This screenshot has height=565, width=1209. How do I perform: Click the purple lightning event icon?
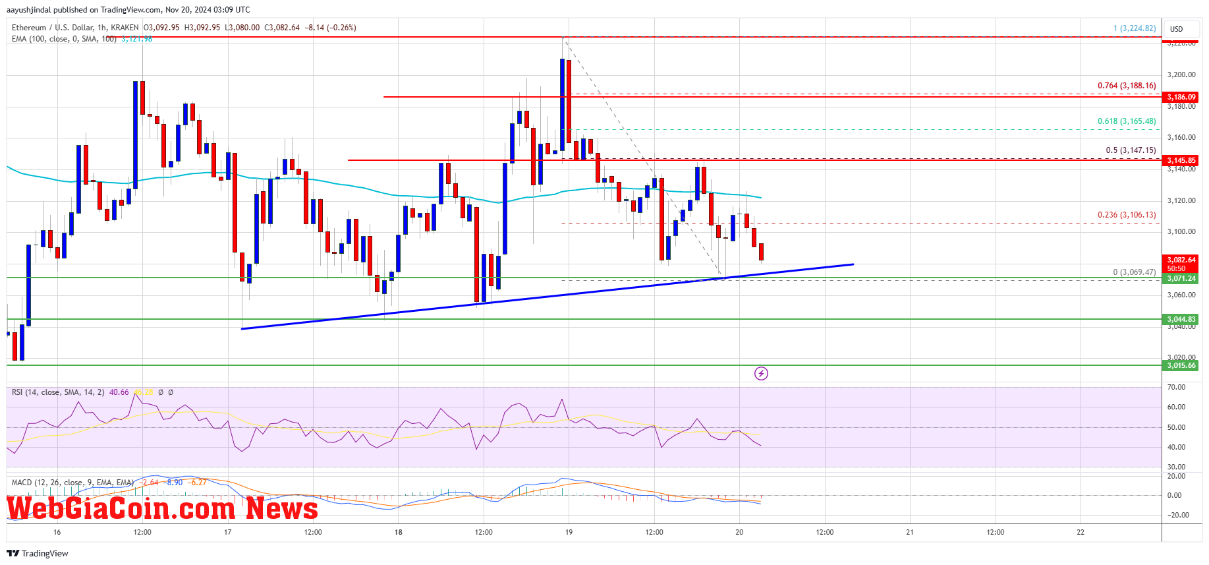(761, 374)
